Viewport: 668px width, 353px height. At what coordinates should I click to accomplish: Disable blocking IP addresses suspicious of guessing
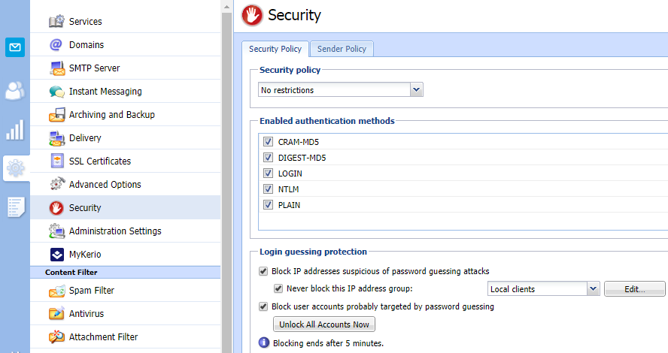263,271
